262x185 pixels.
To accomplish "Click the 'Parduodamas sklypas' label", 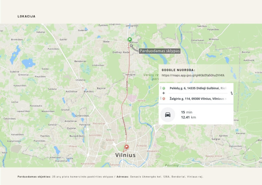I will [x=160, y=51].
